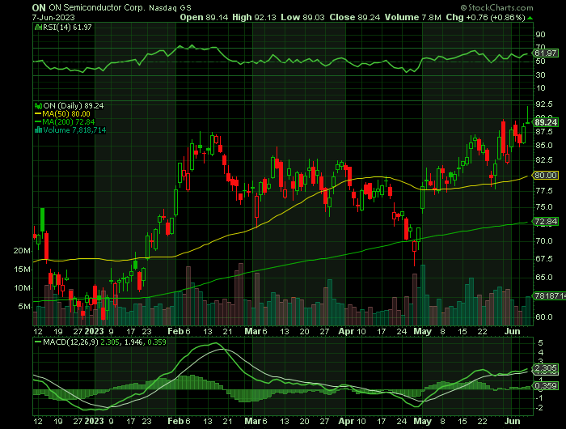Click the ON (Daily) 89.24 legend entry
The image size is (566, 429).
click(74, 106)
